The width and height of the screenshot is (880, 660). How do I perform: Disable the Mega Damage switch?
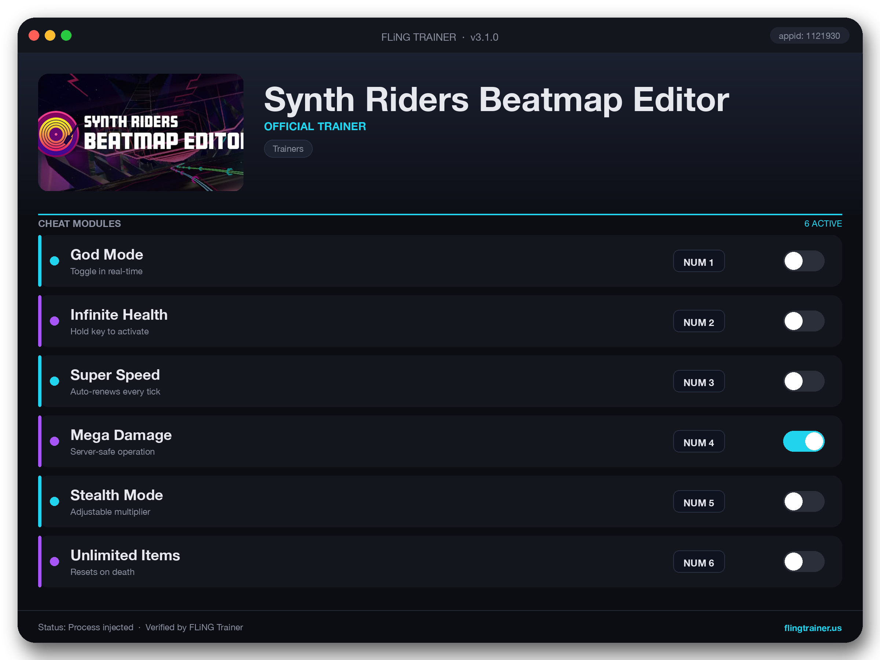[804, 441]
